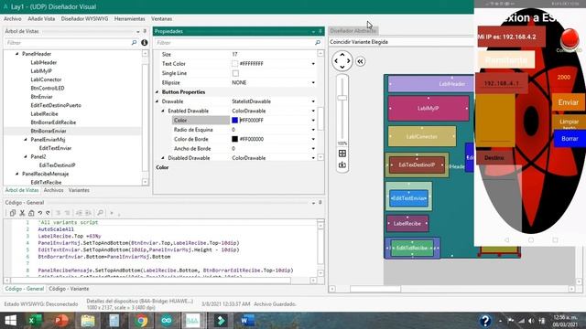Screen dimensions: 586x329
Task: Select the LablMyIP view in designer canvas
Action: pyautogui.click(x=429, y=108)
